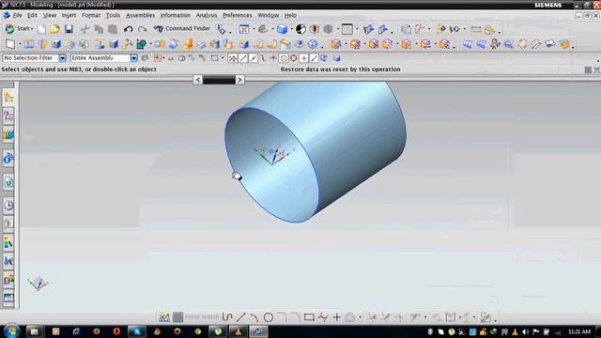Click the blue shaded cube rendering icon

[282, 29]
